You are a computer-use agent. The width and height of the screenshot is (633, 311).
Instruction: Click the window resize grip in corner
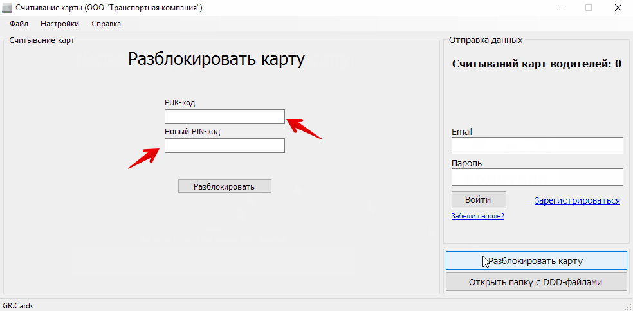[628, 307]
